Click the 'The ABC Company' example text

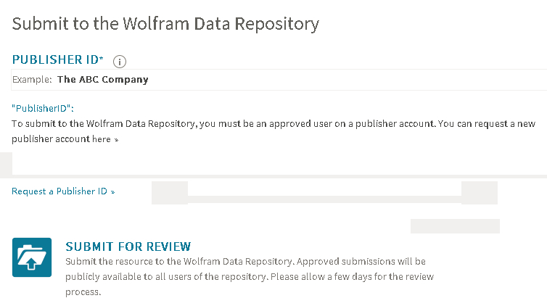[102, 80]
